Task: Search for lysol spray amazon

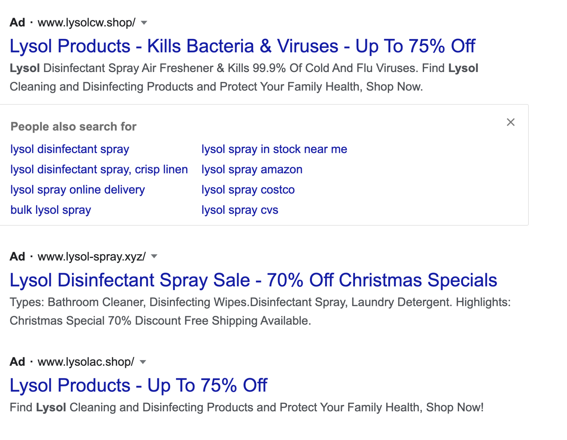Action: 252,170
